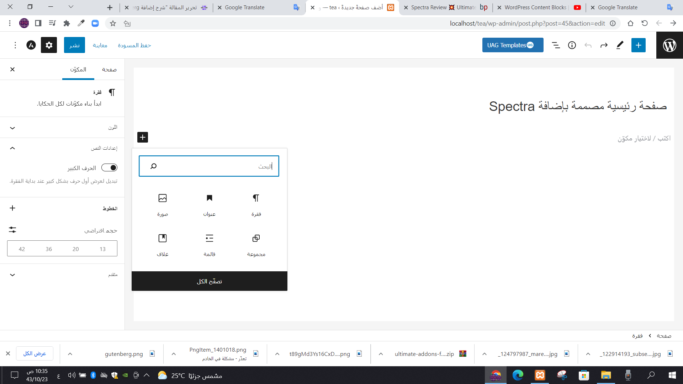Viewport: 683px width, 384px height.
Task: Click the undo arrow icon
Action: click(588, 45)
